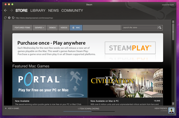This screenshot has height=118, width=179.
Task: Click the magnifier search icon
Action: point(160,27)
